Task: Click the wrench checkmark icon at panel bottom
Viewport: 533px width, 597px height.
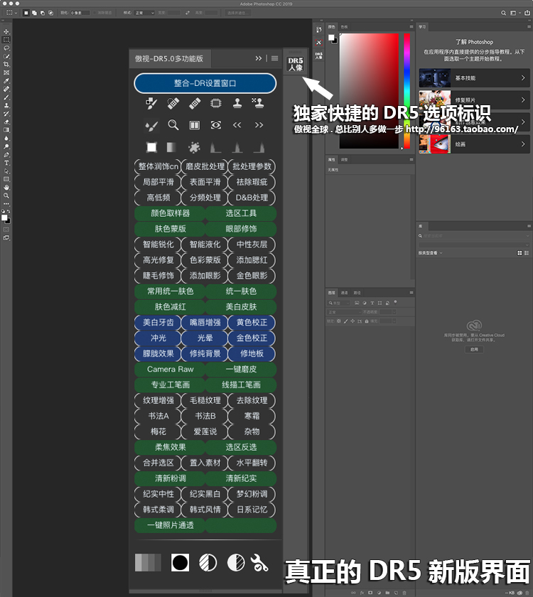Action: [259, 563]
